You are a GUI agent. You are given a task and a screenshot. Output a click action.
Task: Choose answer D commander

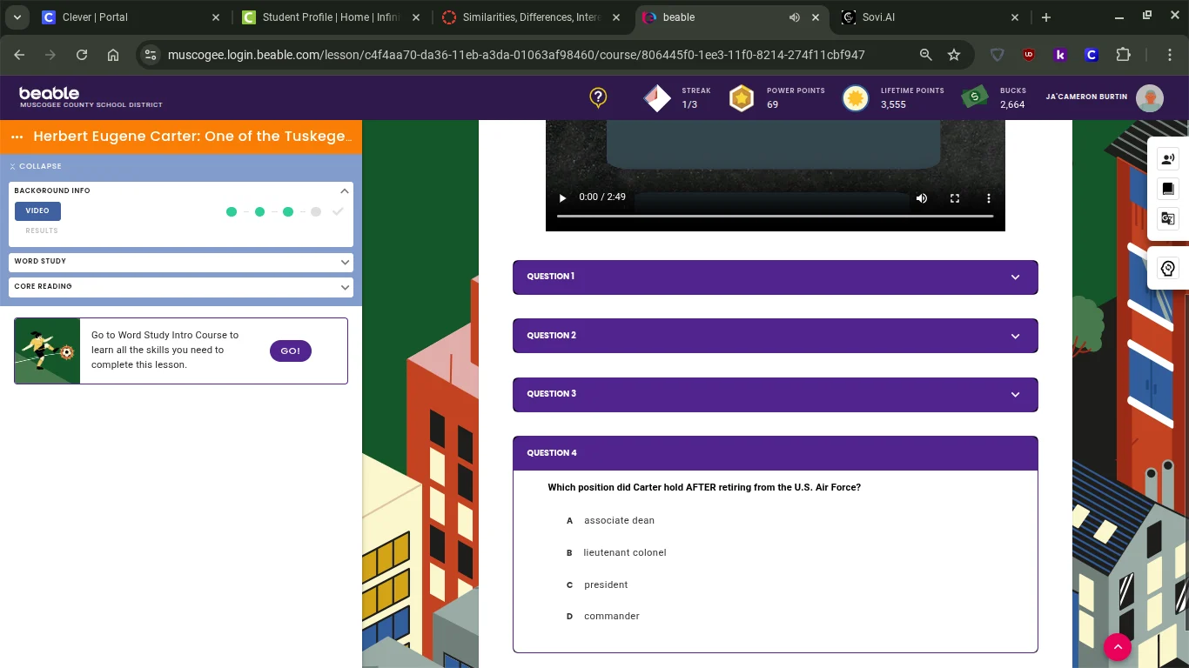coord(611,616)
